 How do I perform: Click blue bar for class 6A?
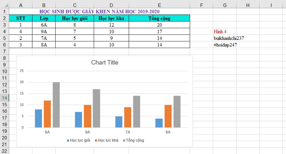click(38, 118)
